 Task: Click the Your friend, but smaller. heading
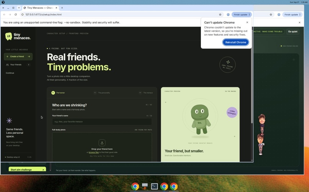pos(184,151)
